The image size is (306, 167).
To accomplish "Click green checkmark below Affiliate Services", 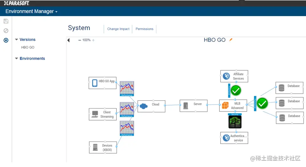I will [236, 90].
